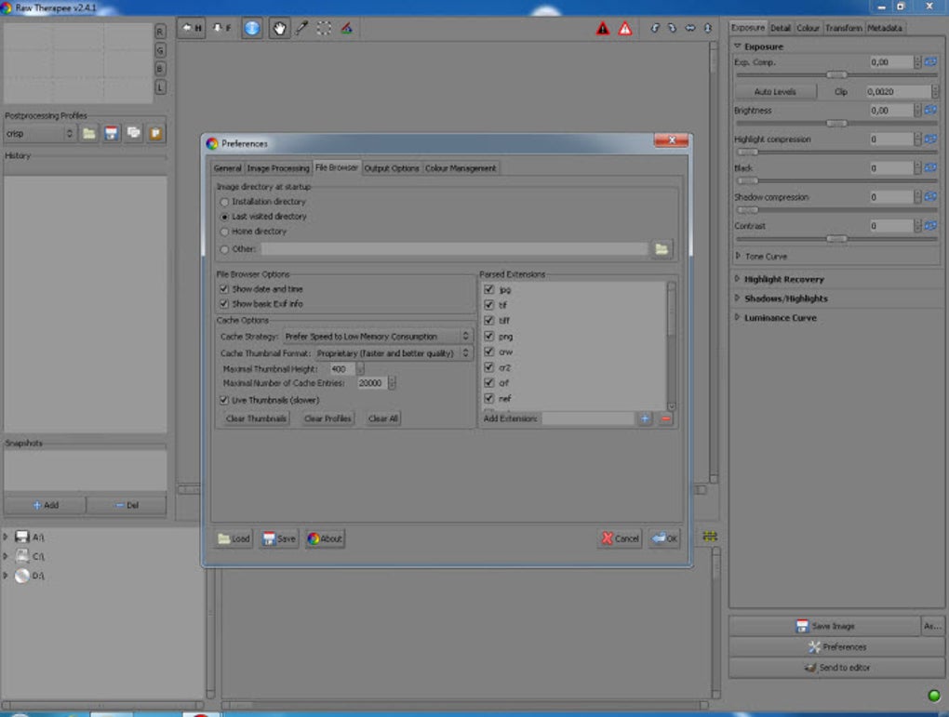Viewport: 949px width, 717px height.
Task: Select the white balance picker tool
Action: click(x=301, y=28)
